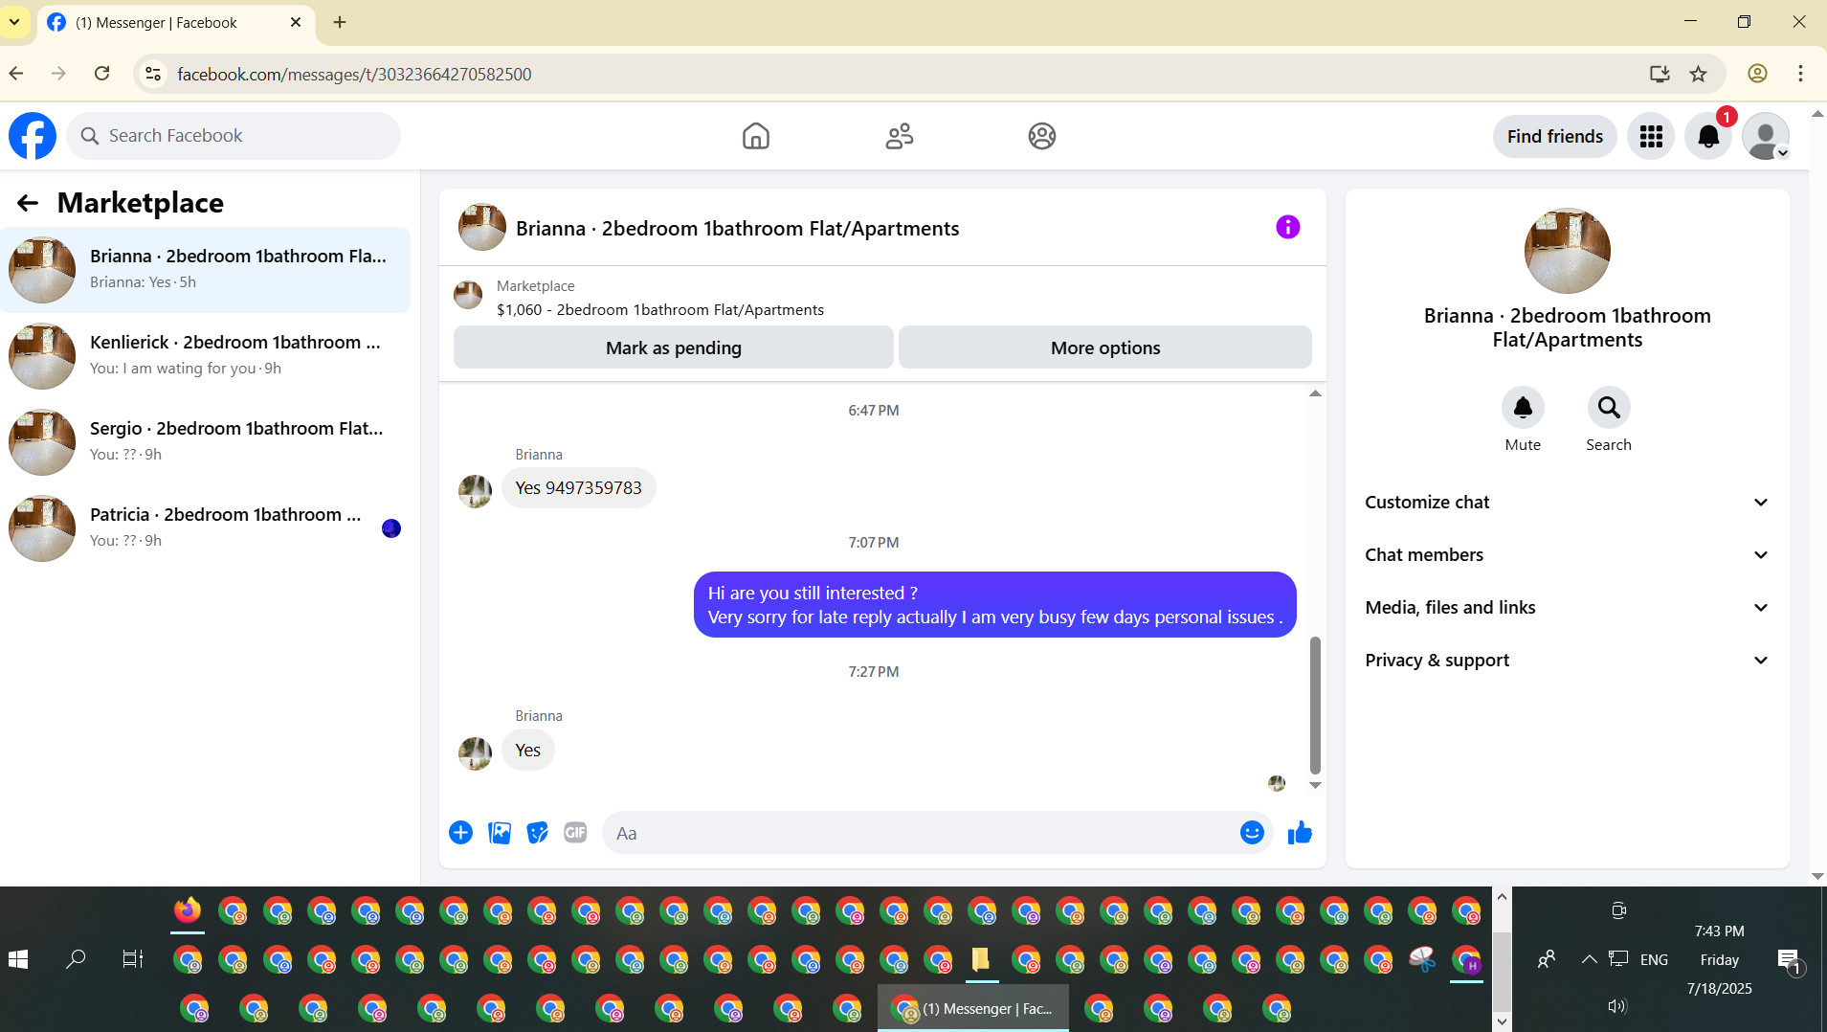Open the emoji picker
Viewport: 1827px width, 1032px height.
[1252, 833]
